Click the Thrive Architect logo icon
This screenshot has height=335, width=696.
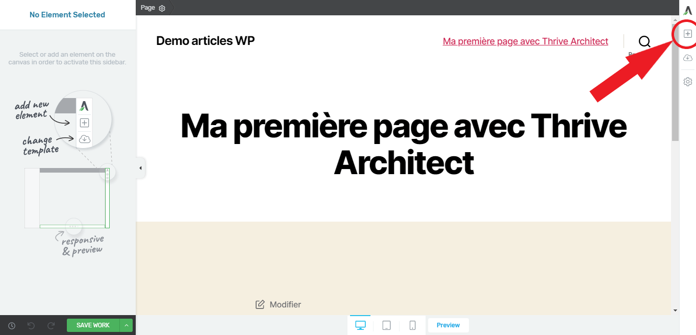(x=688, y=10)
